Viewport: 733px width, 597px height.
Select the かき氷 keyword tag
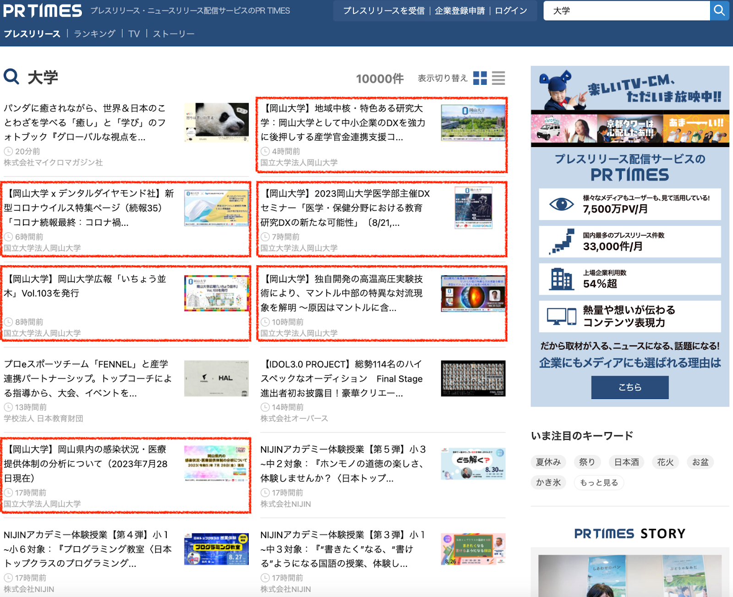pos(548,482)
